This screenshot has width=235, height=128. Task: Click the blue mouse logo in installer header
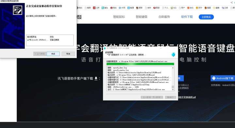point(173,54)
